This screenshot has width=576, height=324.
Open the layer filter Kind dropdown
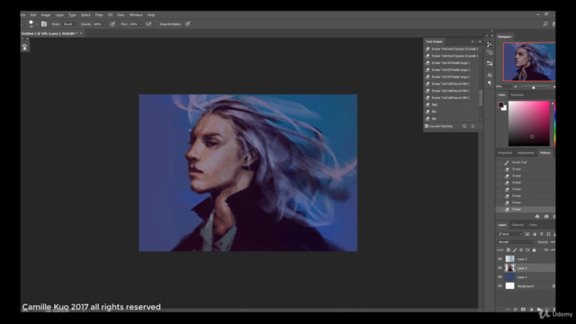pos(509,234)
